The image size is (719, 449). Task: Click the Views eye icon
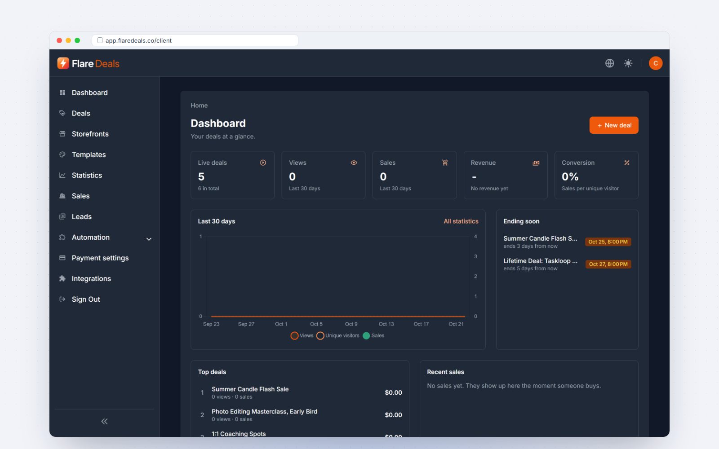pos(354,163)
